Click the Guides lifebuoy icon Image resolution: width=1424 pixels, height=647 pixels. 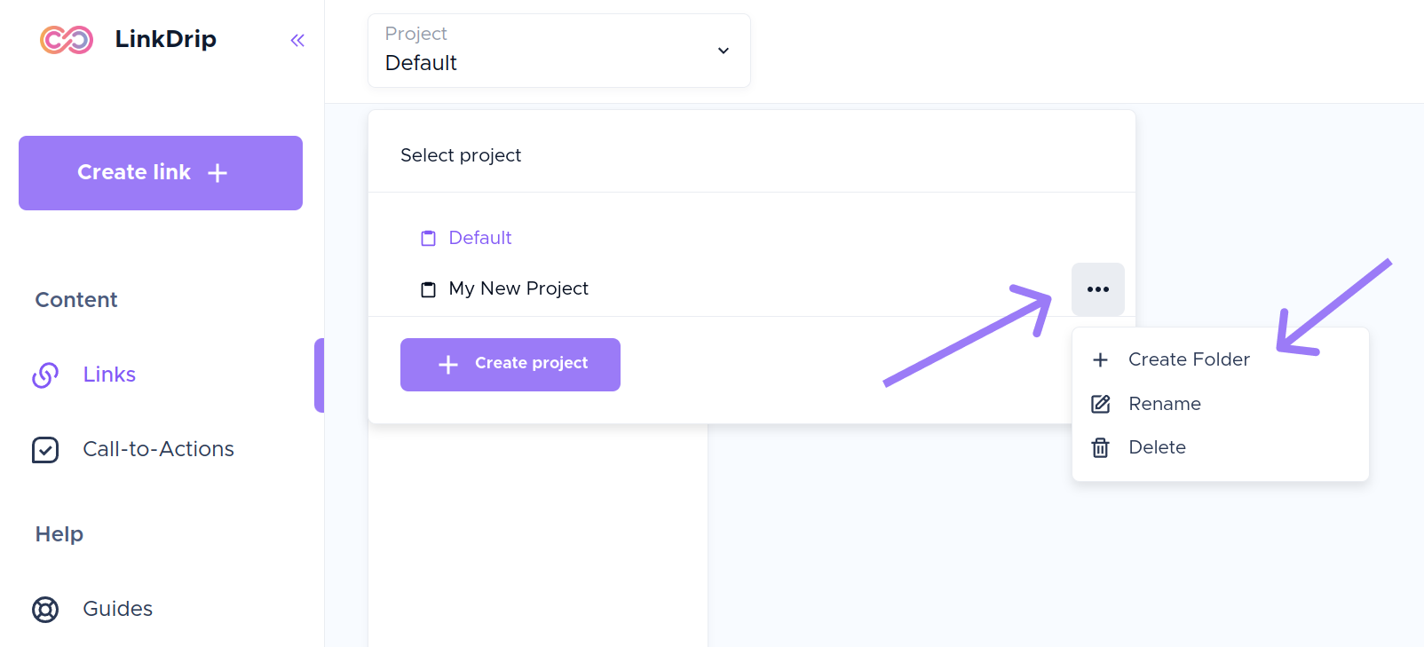[x=45, y=610]
